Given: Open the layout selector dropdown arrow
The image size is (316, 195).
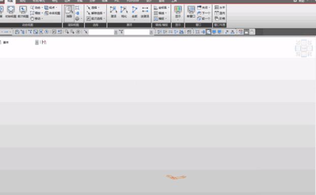Looking at the screenshot, I should [x=37, y=42].
